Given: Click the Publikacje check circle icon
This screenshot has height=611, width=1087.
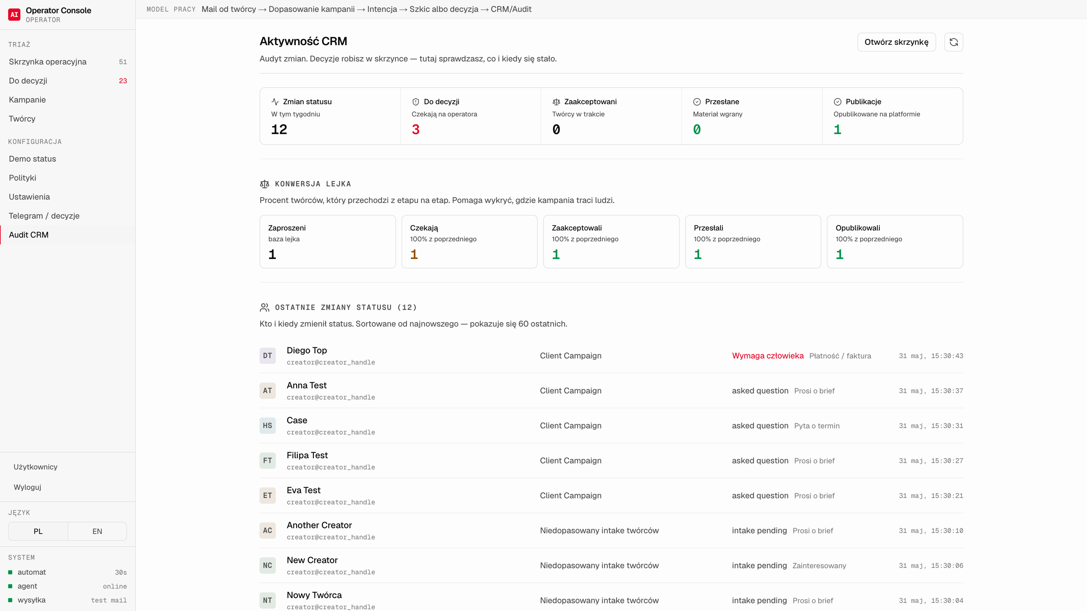Looking at the screenshot, I should coord(838,101).
